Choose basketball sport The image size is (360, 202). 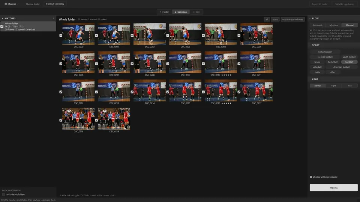coord(333,62)
